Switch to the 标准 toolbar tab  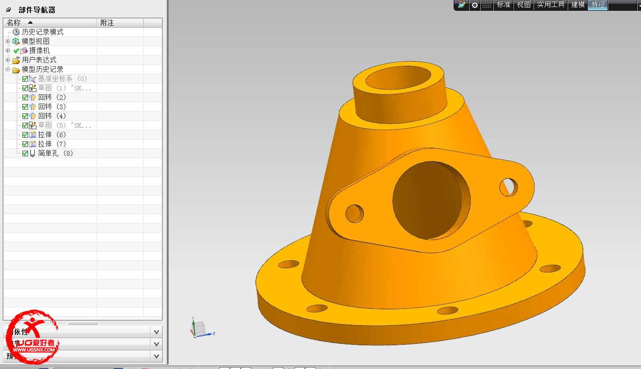(504, 5)
